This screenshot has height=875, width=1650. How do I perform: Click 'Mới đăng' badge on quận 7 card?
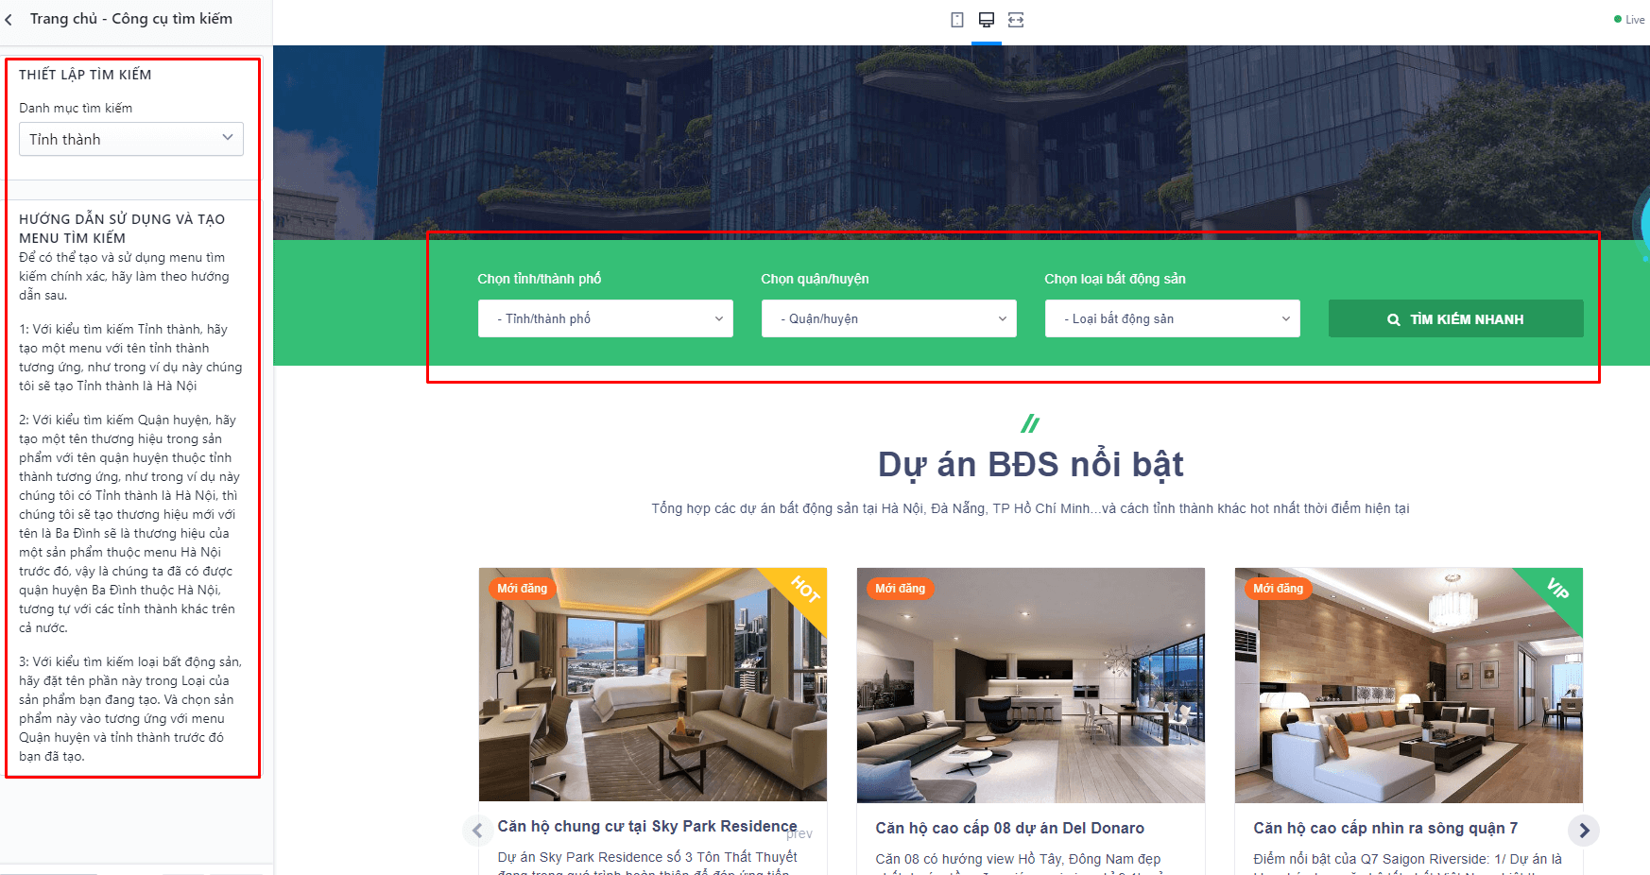click(1279, 589)
